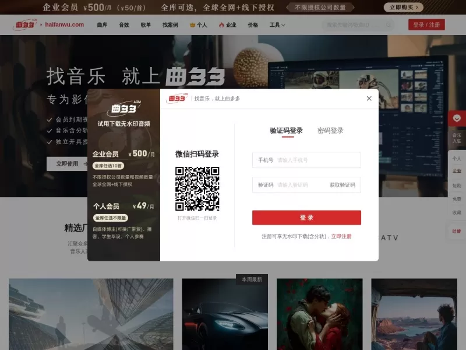The height and width of the screenshot is (350, 466).
Task: Click the red 登录 button
Action: pos(306,217)
